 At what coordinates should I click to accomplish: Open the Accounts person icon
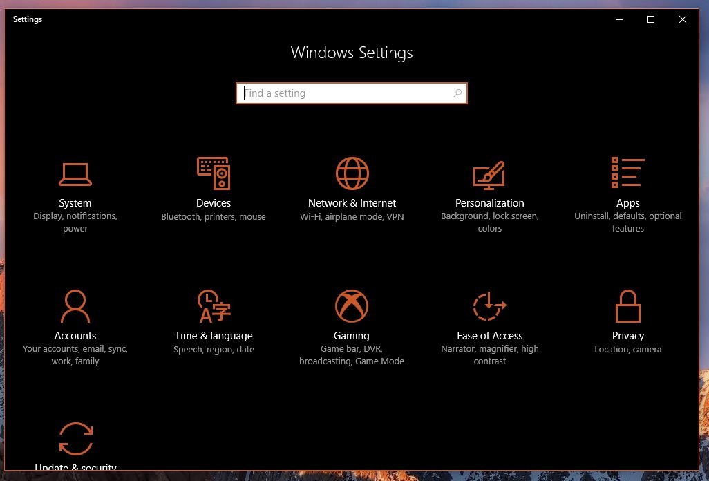pos(75,306)
